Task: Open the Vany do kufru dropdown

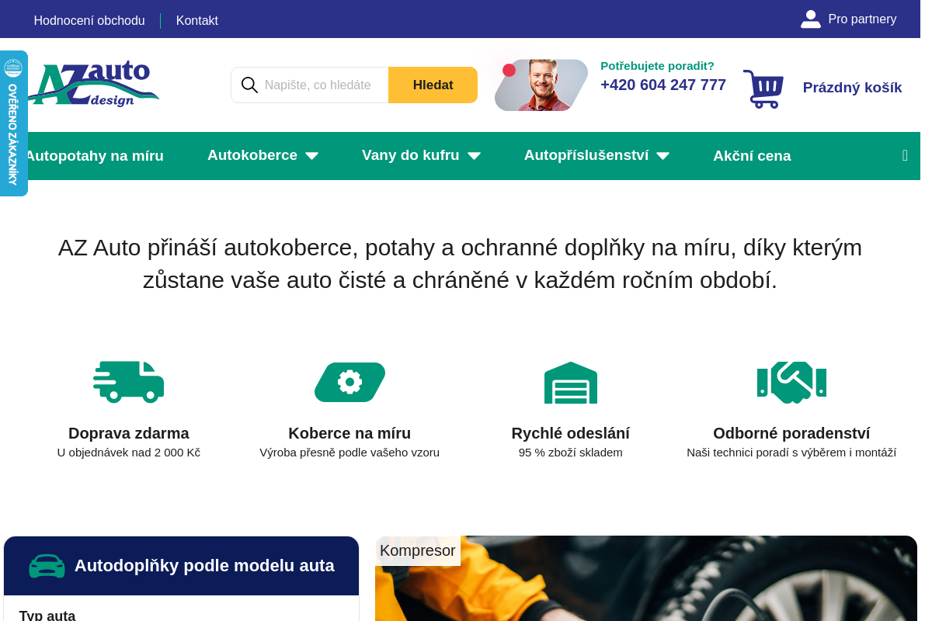Action: pos(421,155)
